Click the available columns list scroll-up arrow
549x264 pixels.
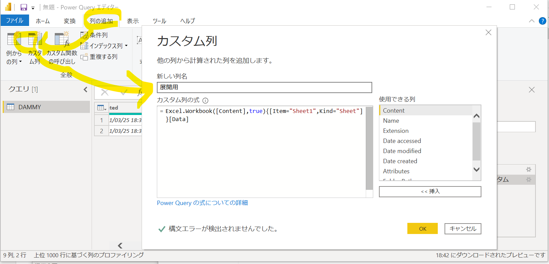(477, 116)
